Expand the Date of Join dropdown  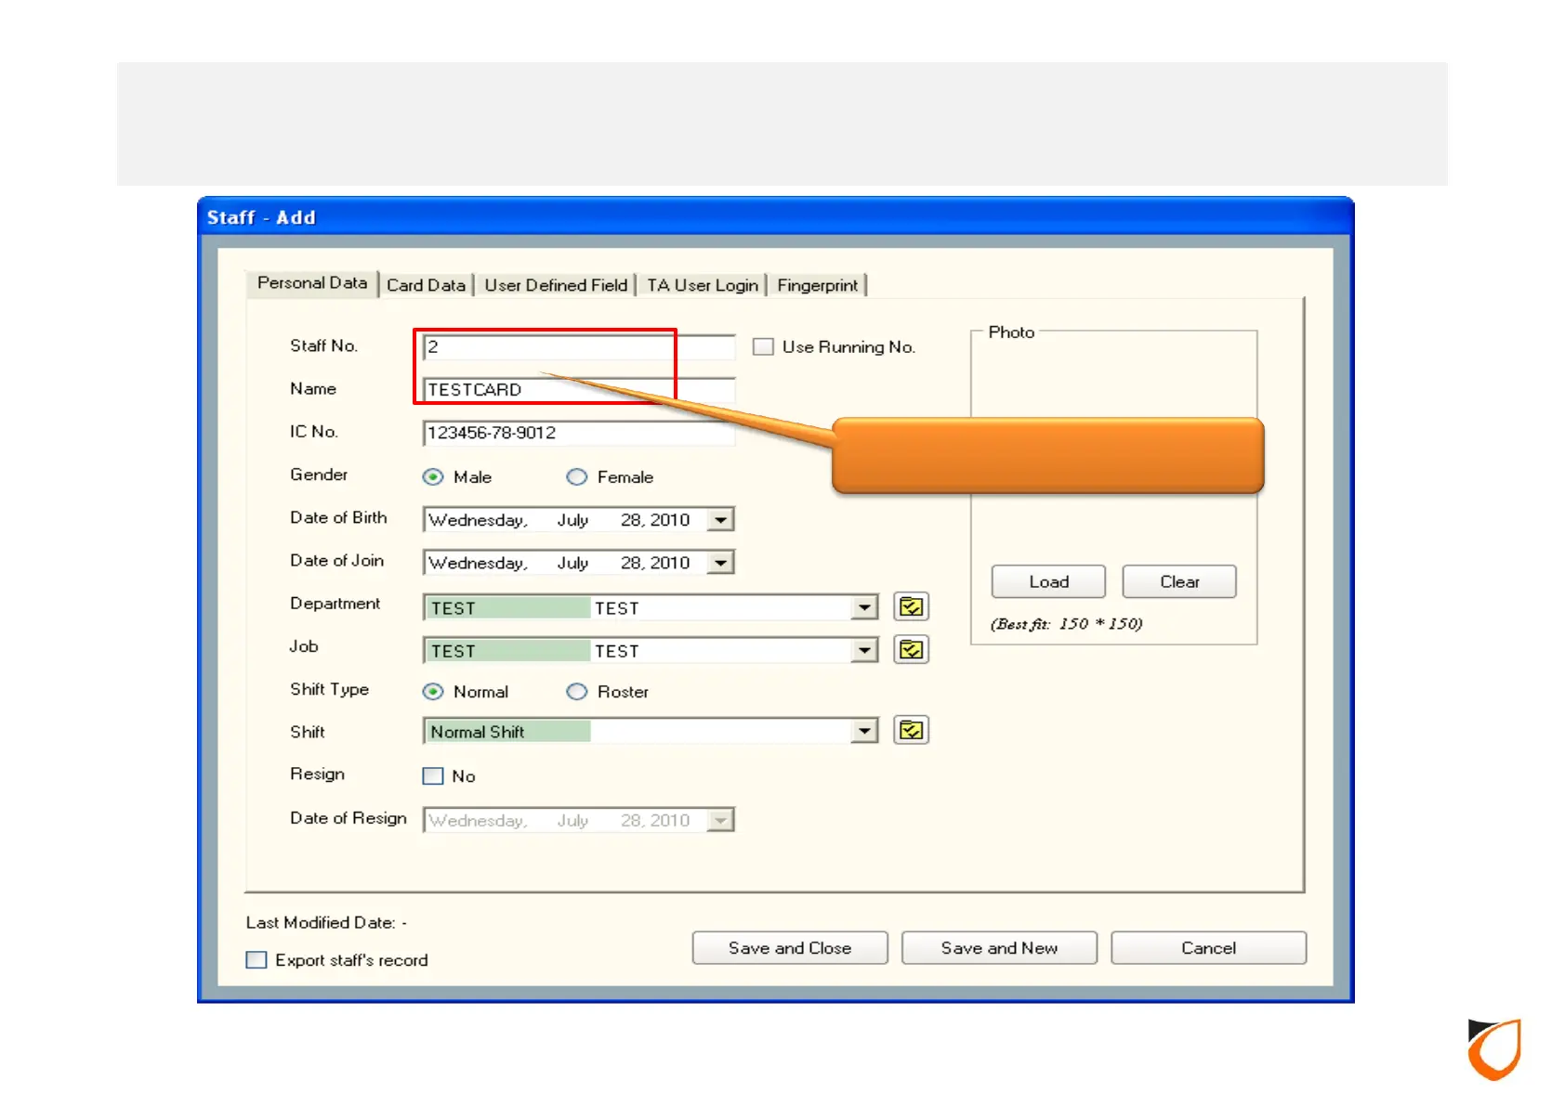(720, 563)
